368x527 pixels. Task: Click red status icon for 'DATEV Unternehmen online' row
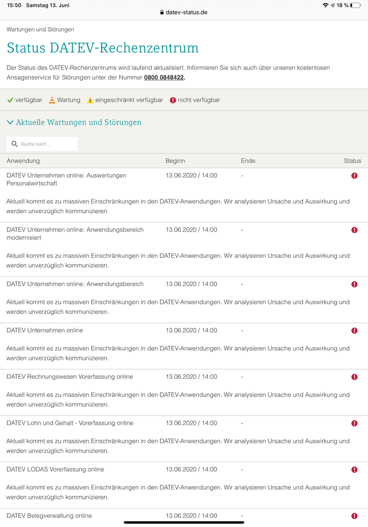(354, 331)
